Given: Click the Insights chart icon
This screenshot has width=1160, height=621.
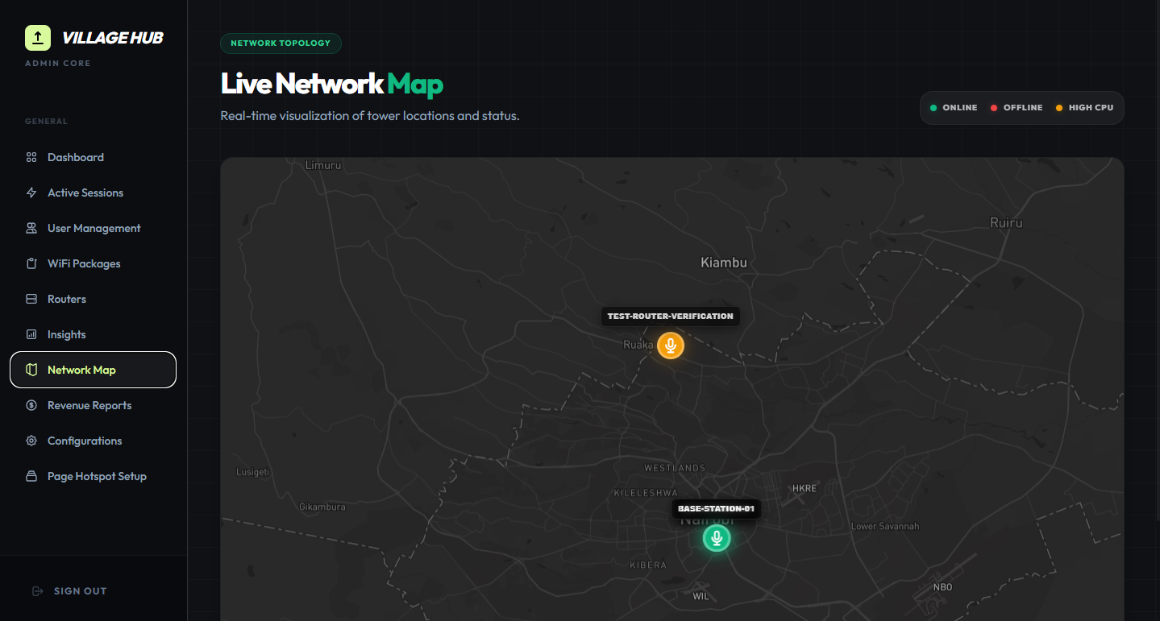Looking at the screenshot, I should [31, 334].
